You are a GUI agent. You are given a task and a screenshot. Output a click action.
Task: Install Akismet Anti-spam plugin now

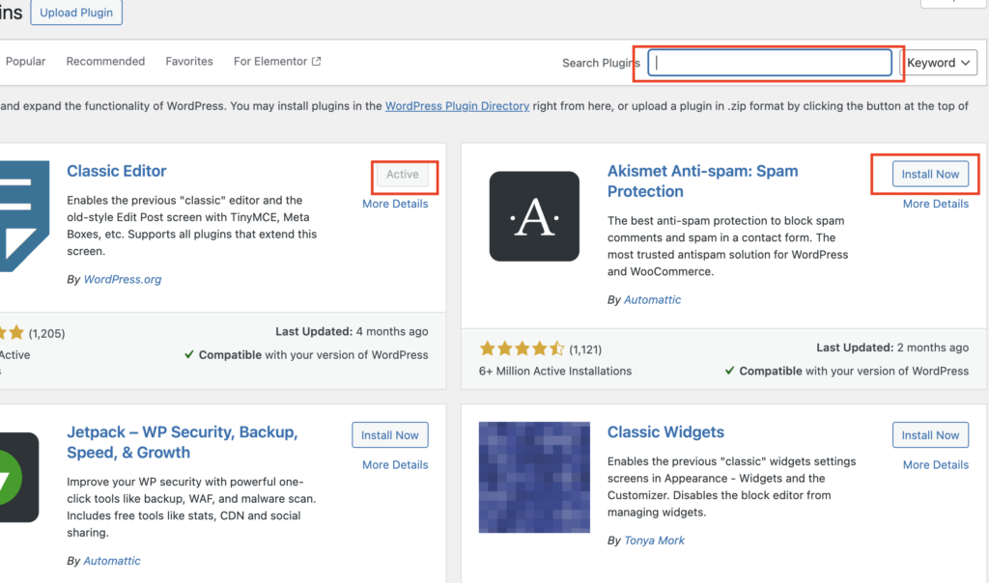click(930, 174)
